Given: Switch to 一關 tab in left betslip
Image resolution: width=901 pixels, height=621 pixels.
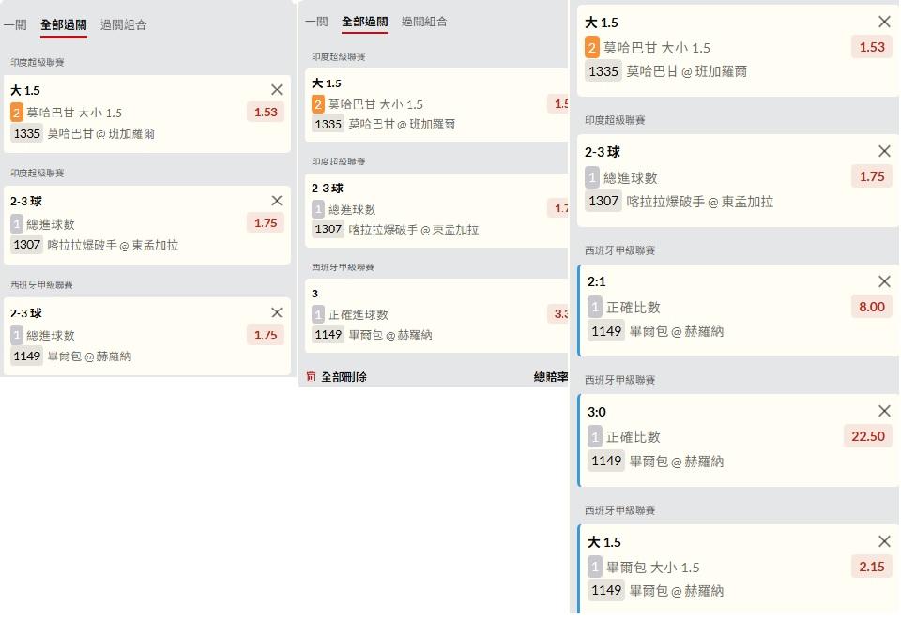Looking at the screenshot, I should (15, 25).
